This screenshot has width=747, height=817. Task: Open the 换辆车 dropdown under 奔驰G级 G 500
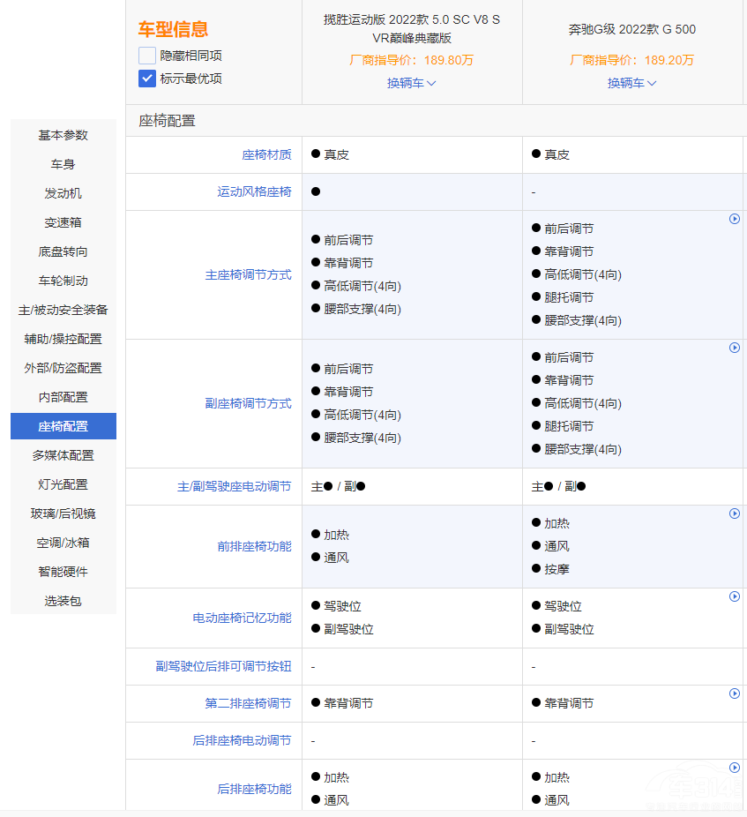pyautogui.click(x=631, y=83)
